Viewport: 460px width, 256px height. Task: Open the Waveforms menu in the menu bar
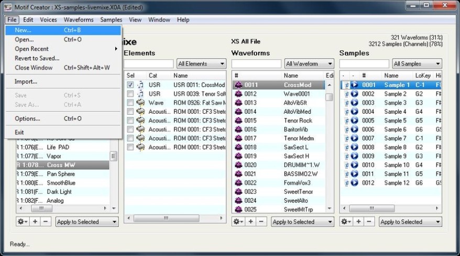(79, 20)
